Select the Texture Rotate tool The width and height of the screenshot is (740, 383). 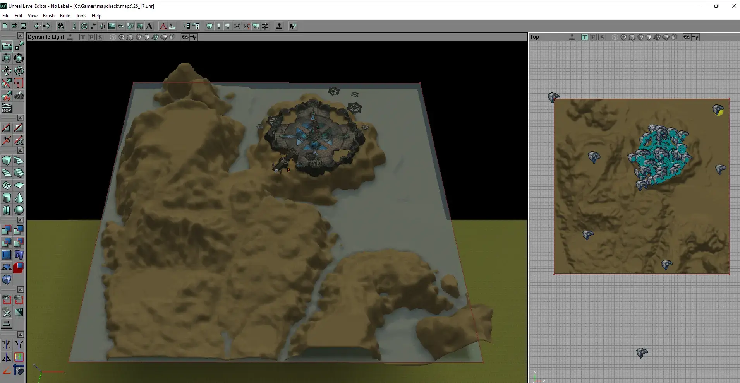(19, 71)
